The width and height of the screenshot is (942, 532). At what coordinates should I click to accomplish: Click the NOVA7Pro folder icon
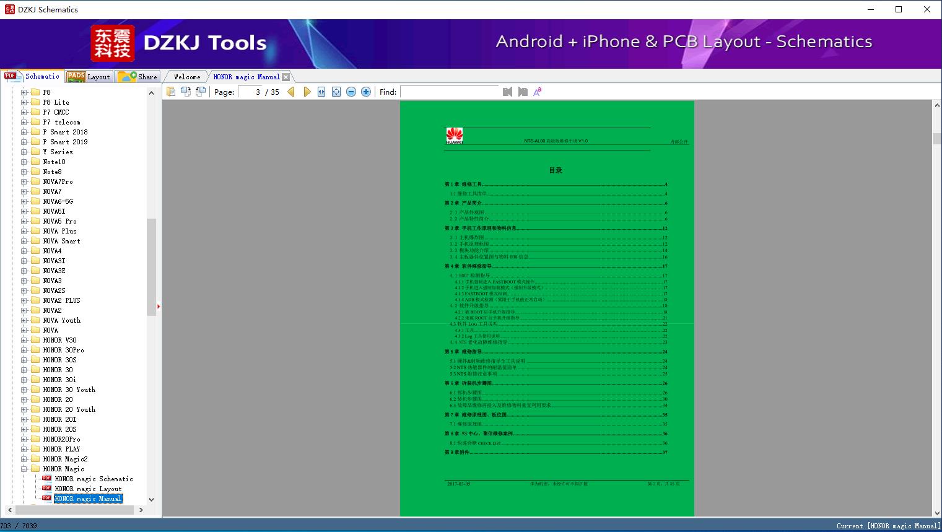pos(35,181)
